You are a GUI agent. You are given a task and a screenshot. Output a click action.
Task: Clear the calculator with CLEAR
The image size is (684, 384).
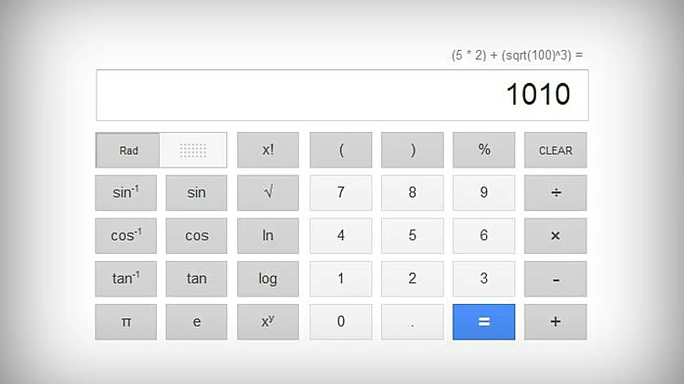[555, 150]
